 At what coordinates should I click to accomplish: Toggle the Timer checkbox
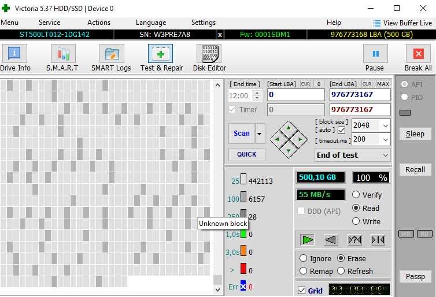232,109
